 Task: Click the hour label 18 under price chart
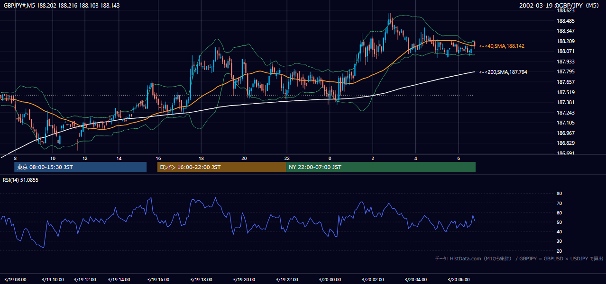(x=202, y=158)
